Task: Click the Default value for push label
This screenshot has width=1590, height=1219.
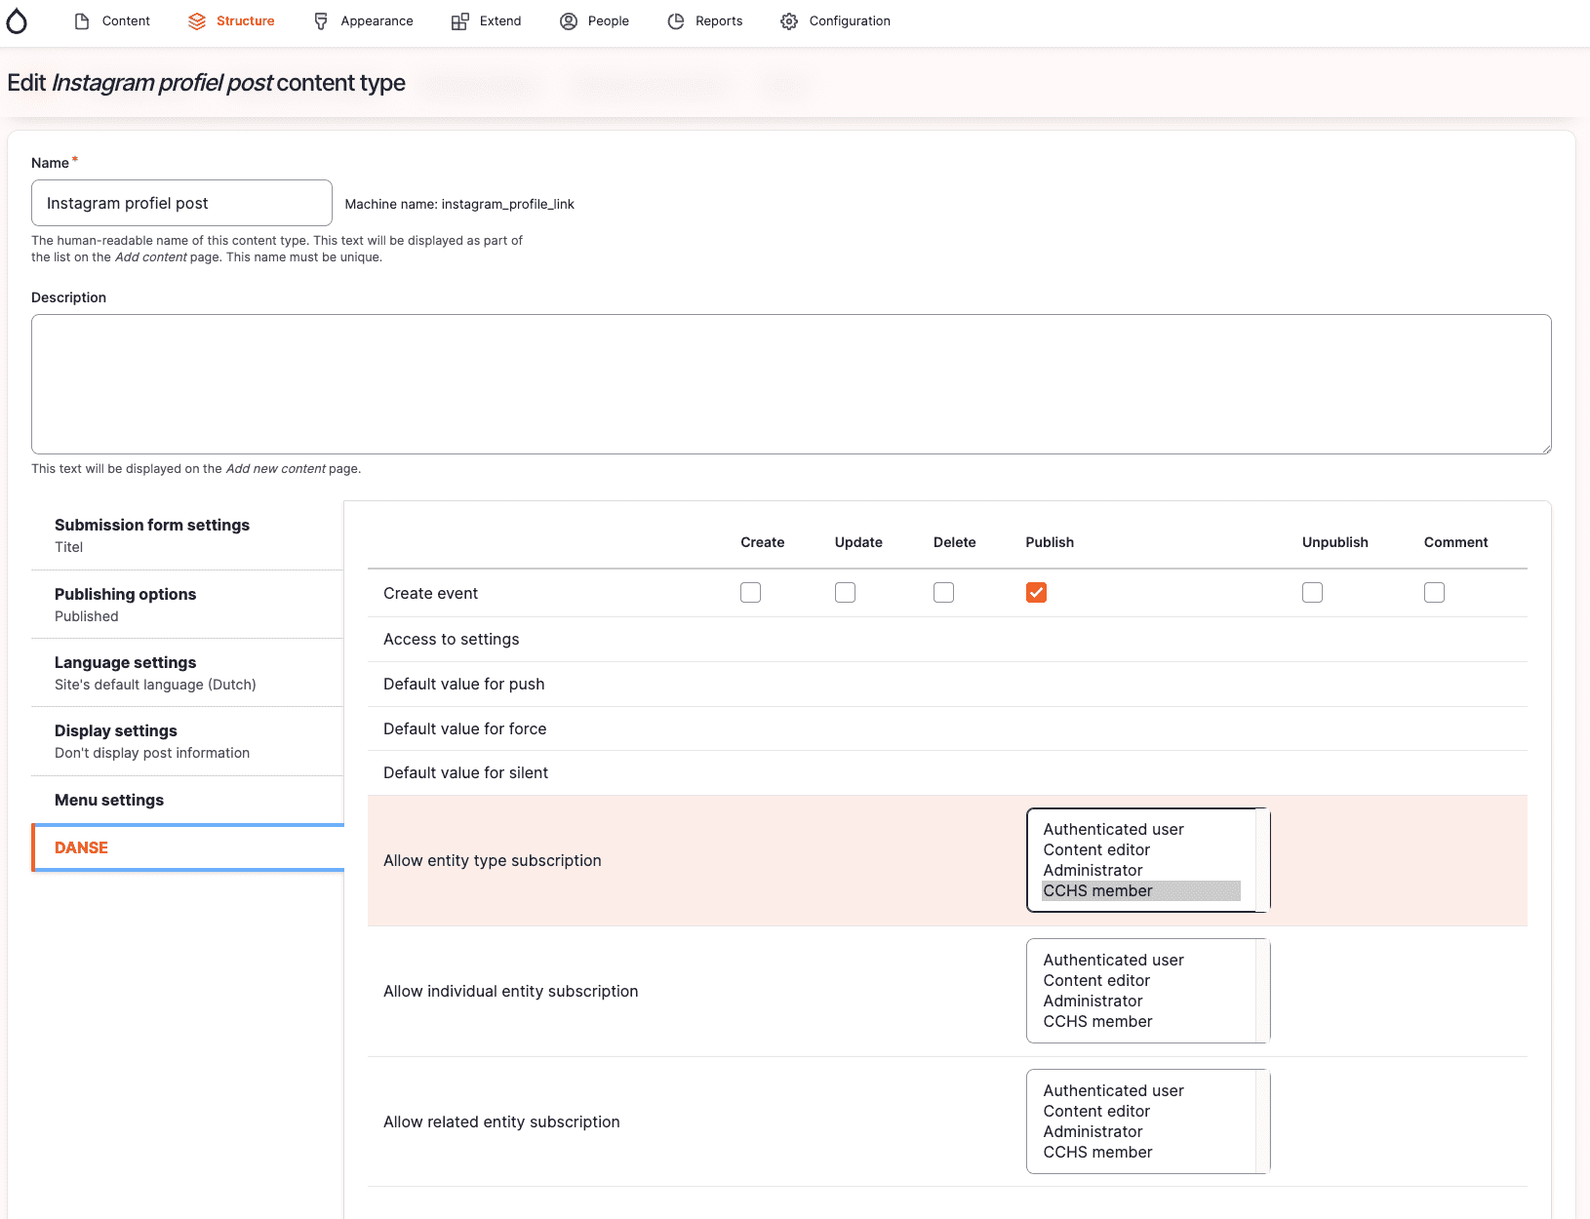Action: coord(464,684)
